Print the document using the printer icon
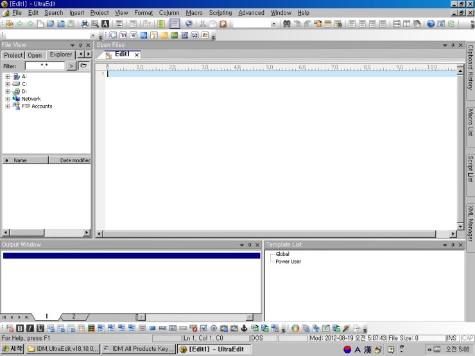The image size is (475, 356). tap(85, 24)
